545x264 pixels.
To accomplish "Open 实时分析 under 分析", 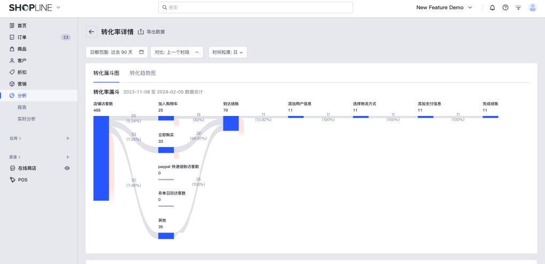I will pyautogui.click(x=26, y=119).
